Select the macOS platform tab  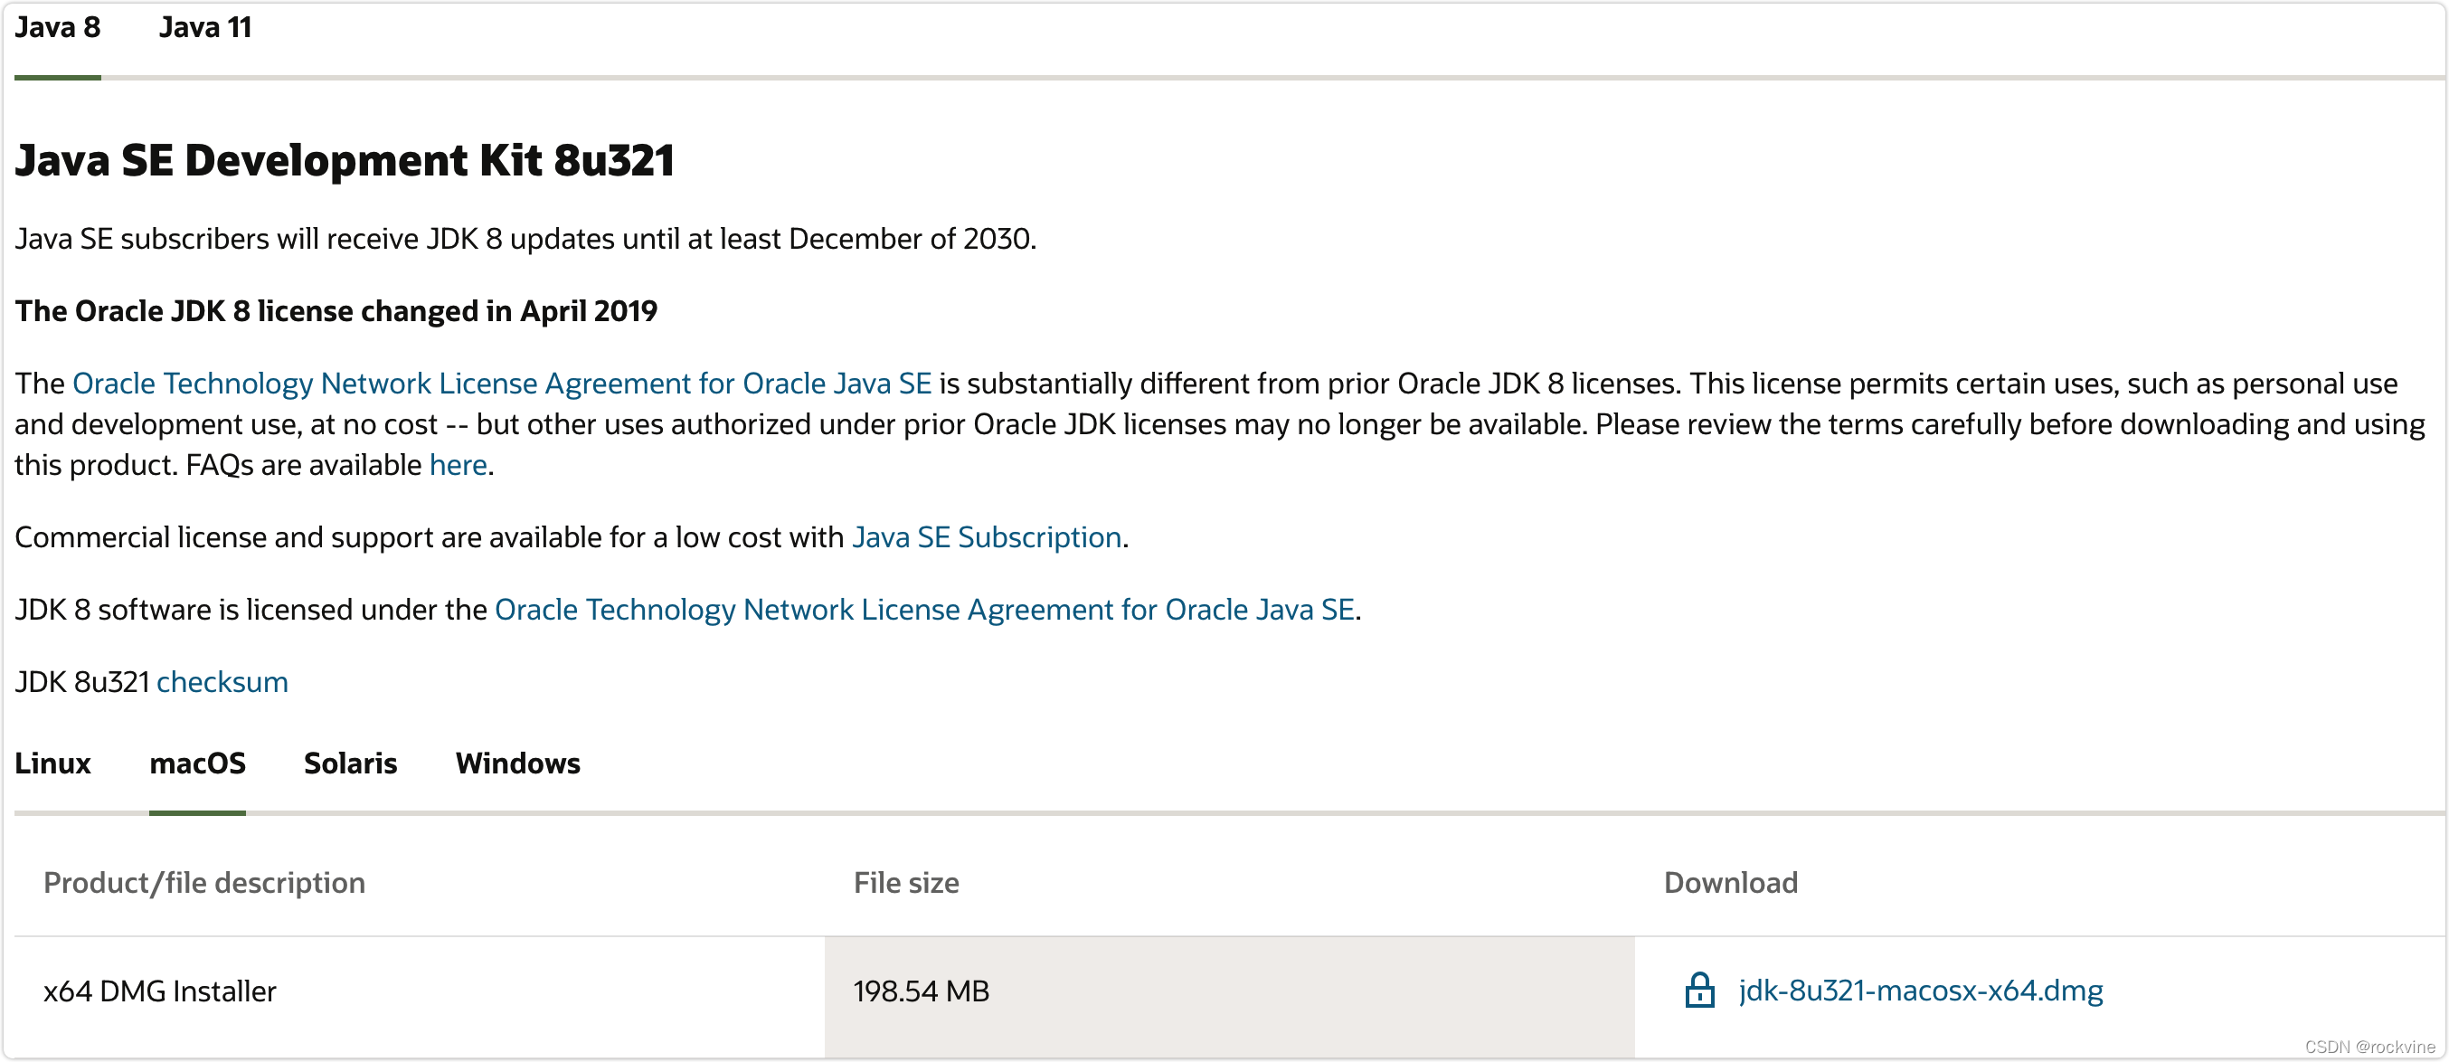click(x=198, y=763)
